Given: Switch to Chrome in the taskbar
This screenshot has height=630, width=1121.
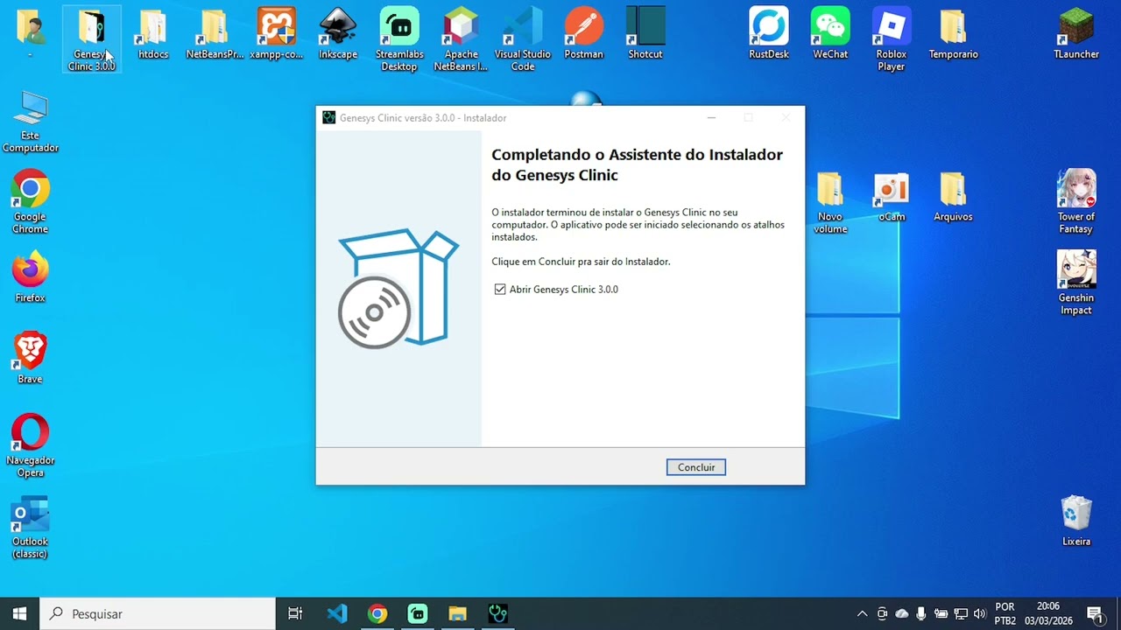Looking at the screenshot, I should click(x=377, y=614).
